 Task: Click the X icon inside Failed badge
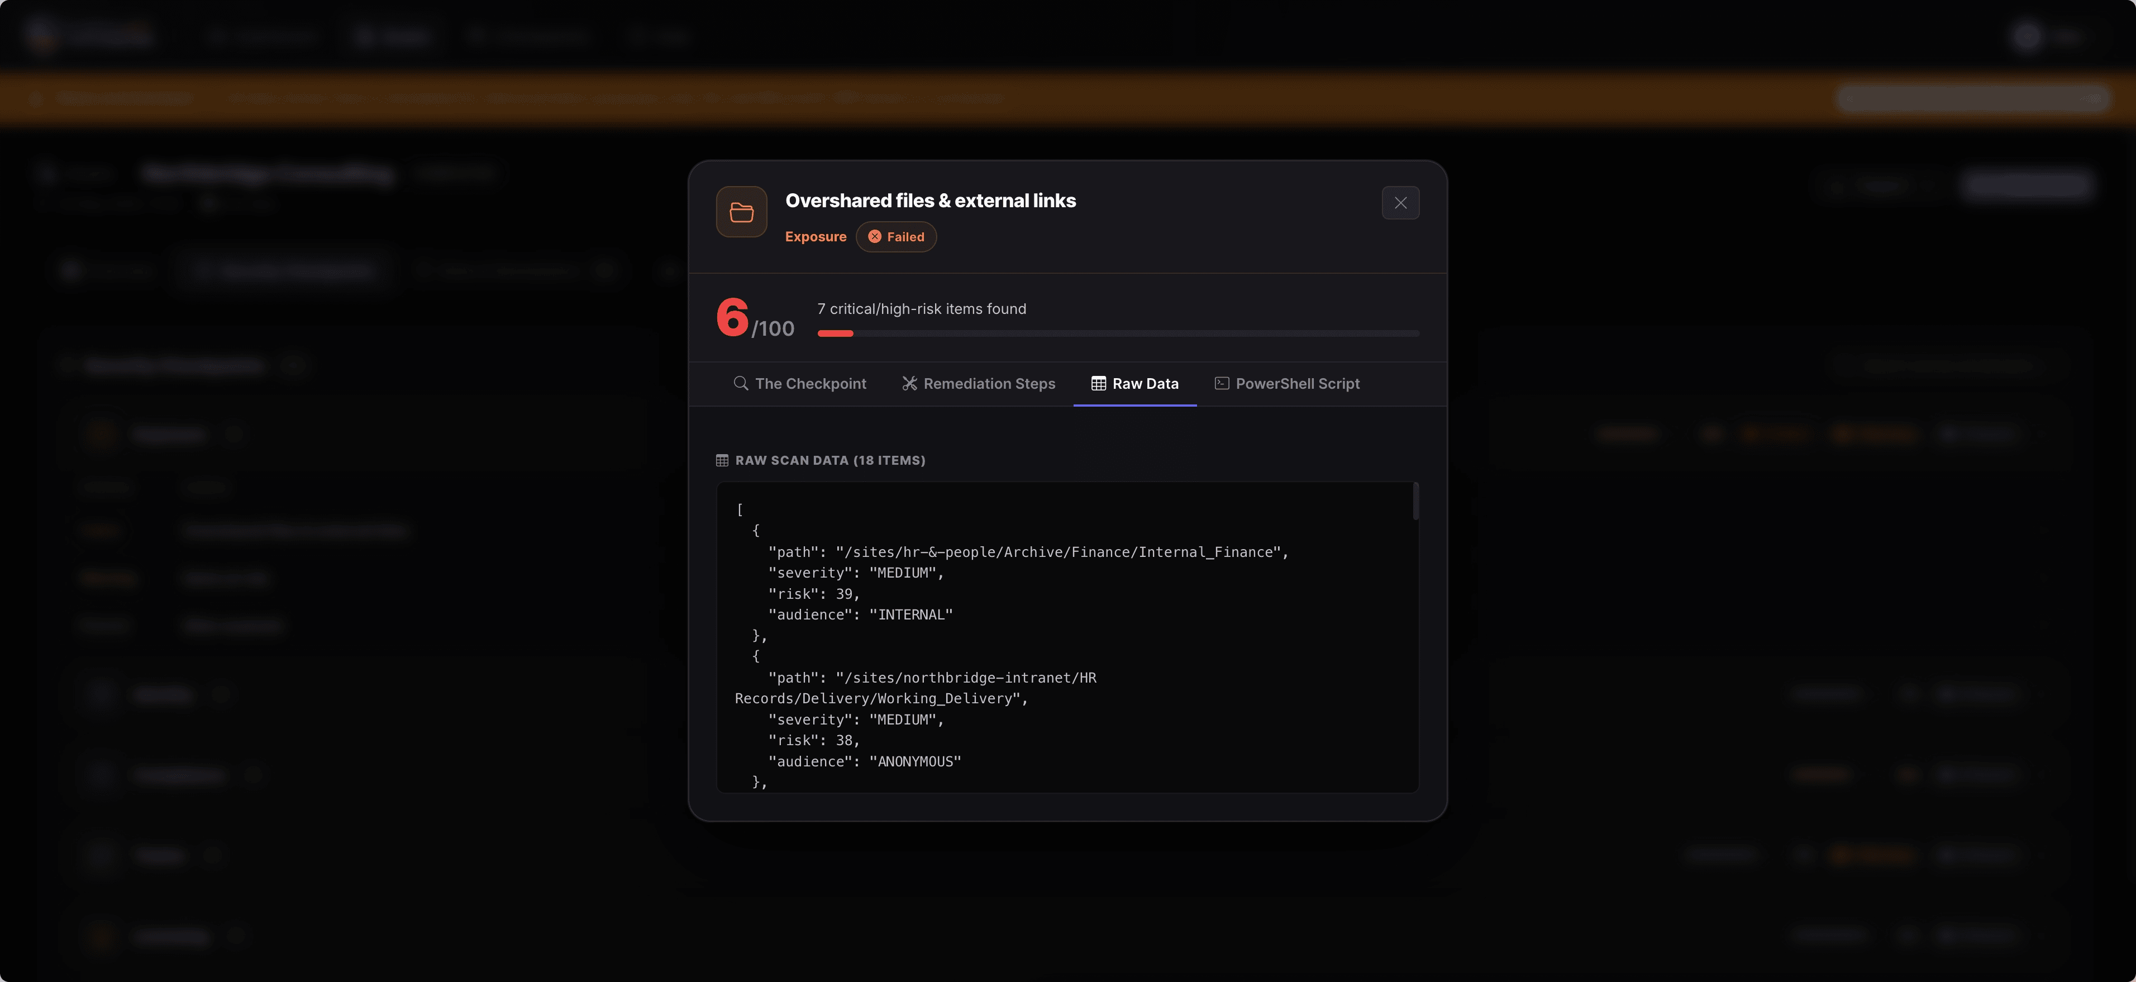coord(875,237)
